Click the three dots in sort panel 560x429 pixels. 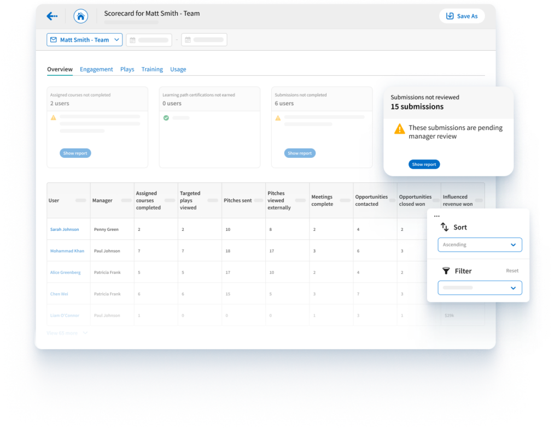(437, 216)
